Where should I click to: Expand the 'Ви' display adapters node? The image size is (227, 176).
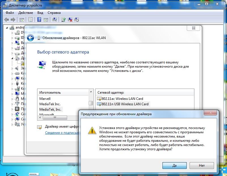click(x=12, y=43)
